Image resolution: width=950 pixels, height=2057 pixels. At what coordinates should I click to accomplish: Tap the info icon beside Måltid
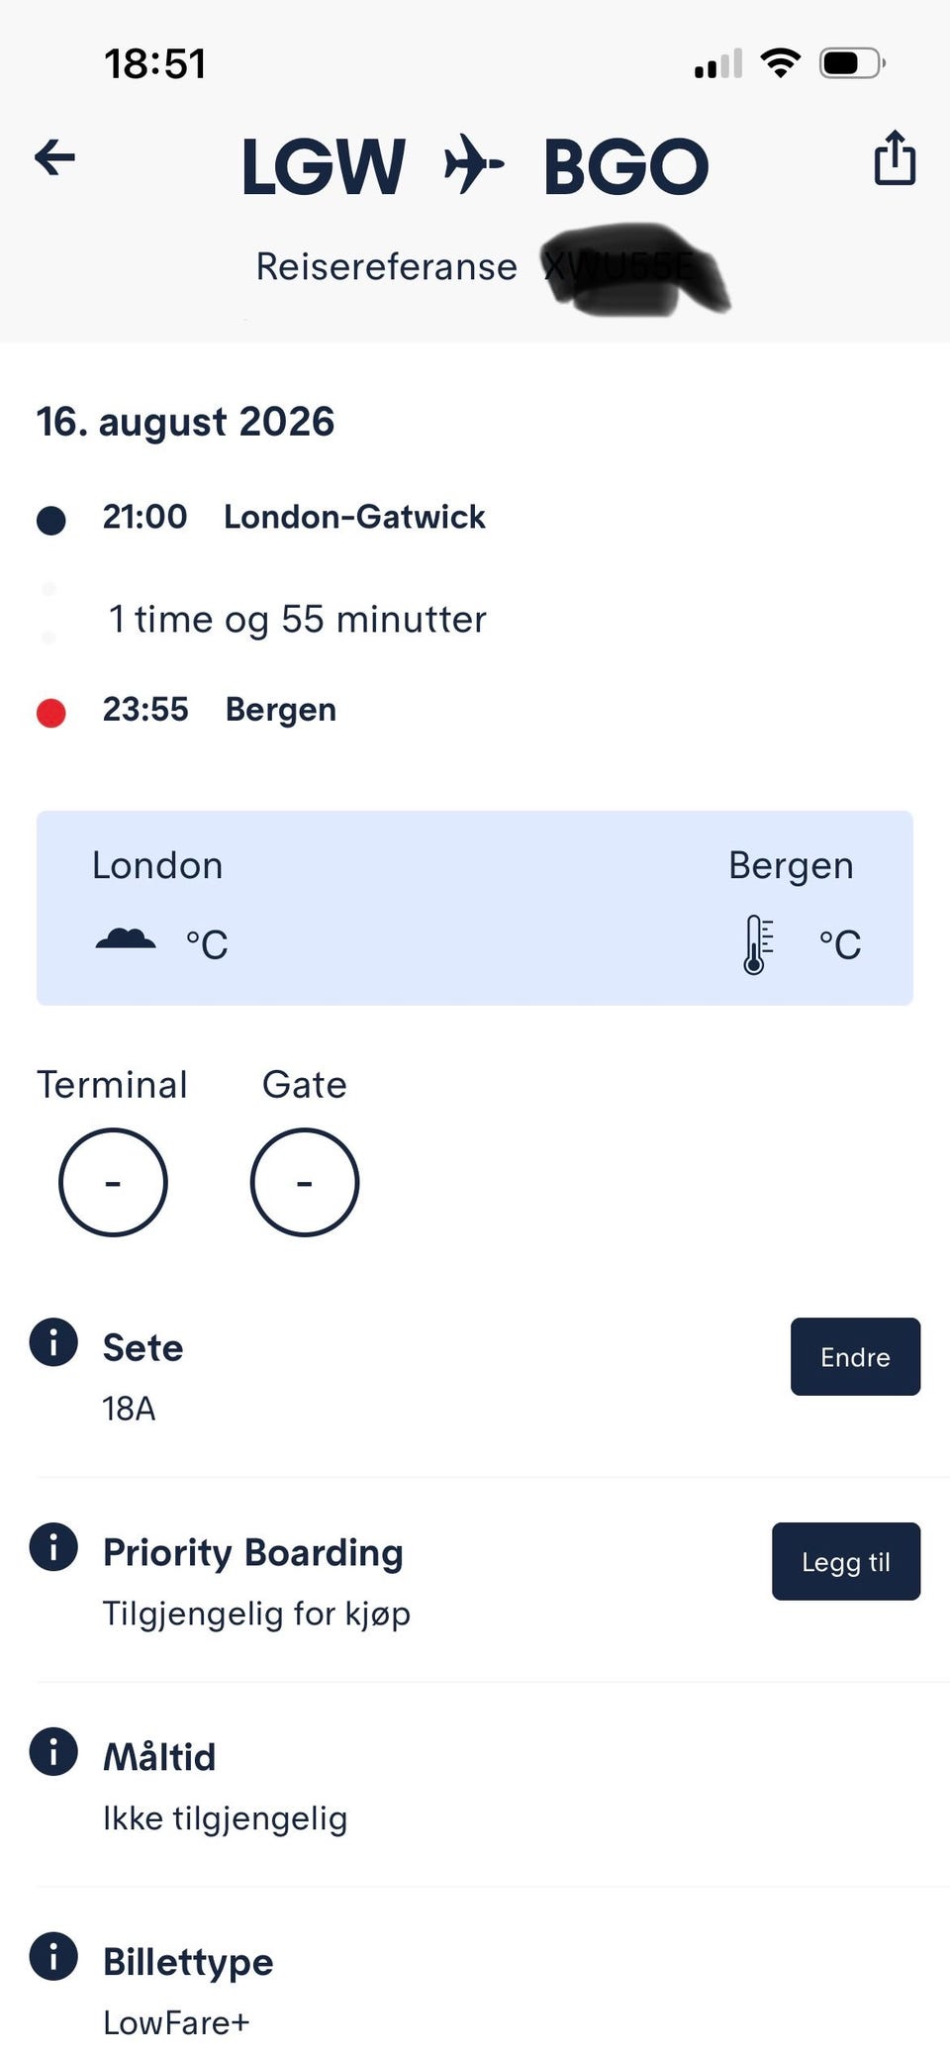(53, 1751)
